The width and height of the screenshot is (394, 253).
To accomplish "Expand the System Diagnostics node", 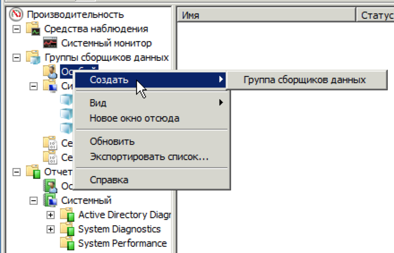I will tap(51, 229).
